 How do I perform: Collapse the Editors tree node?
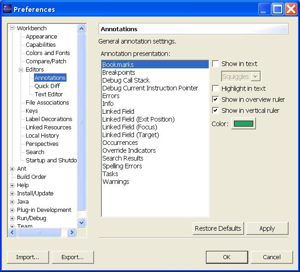tap(21, 70)
